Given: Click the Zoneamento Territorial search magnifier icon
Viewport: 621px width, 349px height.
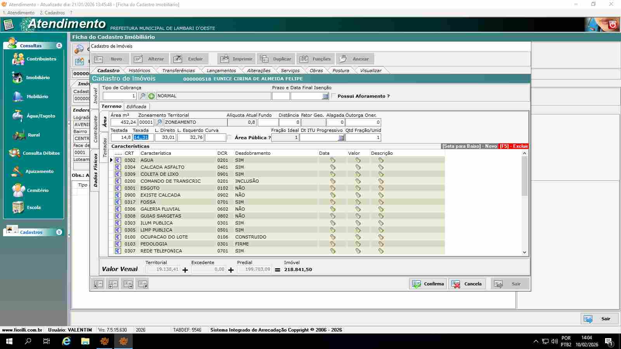Looking at the screenshot, I should [x=159, y=122].
